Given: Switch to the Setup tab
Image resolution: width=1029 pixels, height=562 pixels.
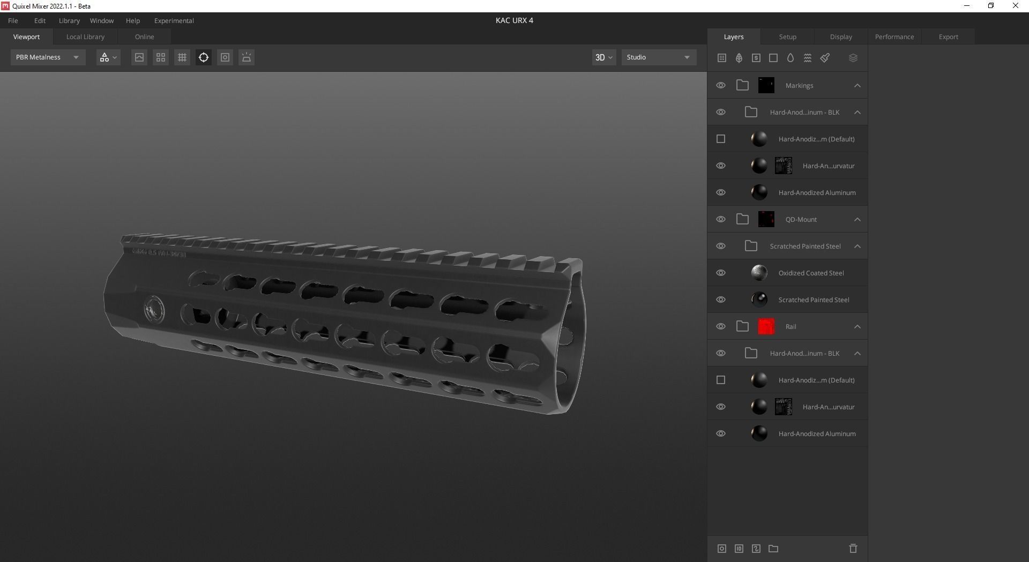Looking at the screenshot, I should click(787, 37).
